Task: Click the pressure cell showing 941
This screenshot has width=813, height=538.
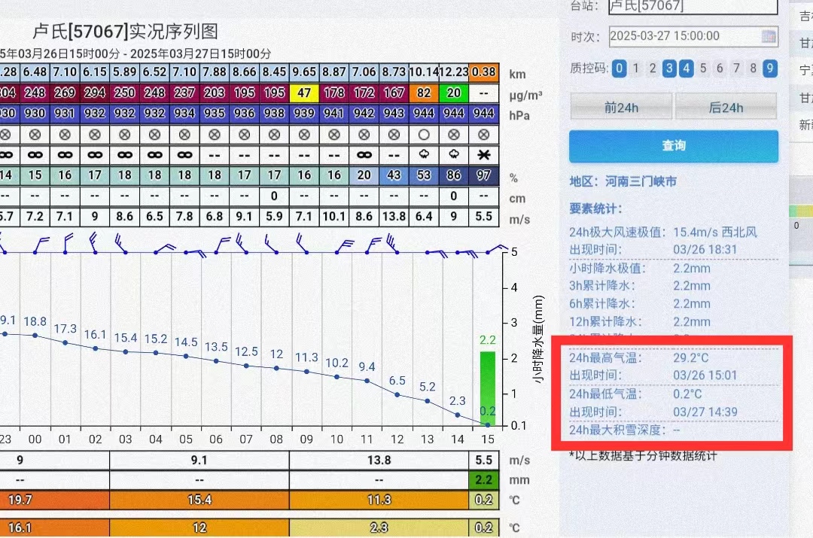Action: click(334, 113)
